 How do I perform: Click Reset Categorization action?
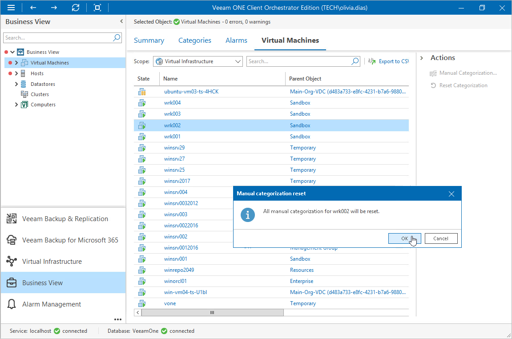point(459,85)
